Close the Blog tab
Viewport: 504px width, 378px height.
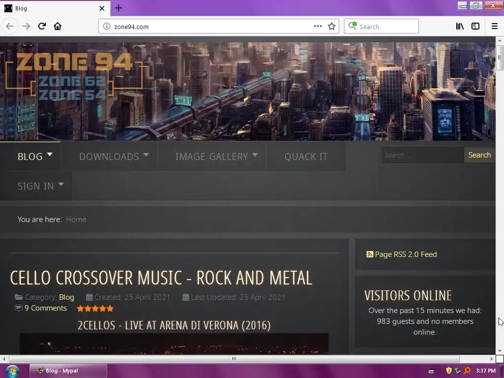102,8
